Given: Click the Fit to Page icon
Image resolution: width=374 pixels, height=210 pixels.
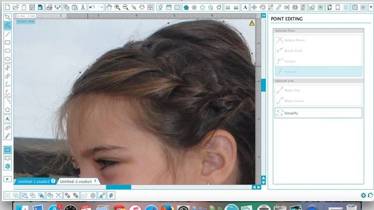Looking at the screenshot, I should [150, 8].
